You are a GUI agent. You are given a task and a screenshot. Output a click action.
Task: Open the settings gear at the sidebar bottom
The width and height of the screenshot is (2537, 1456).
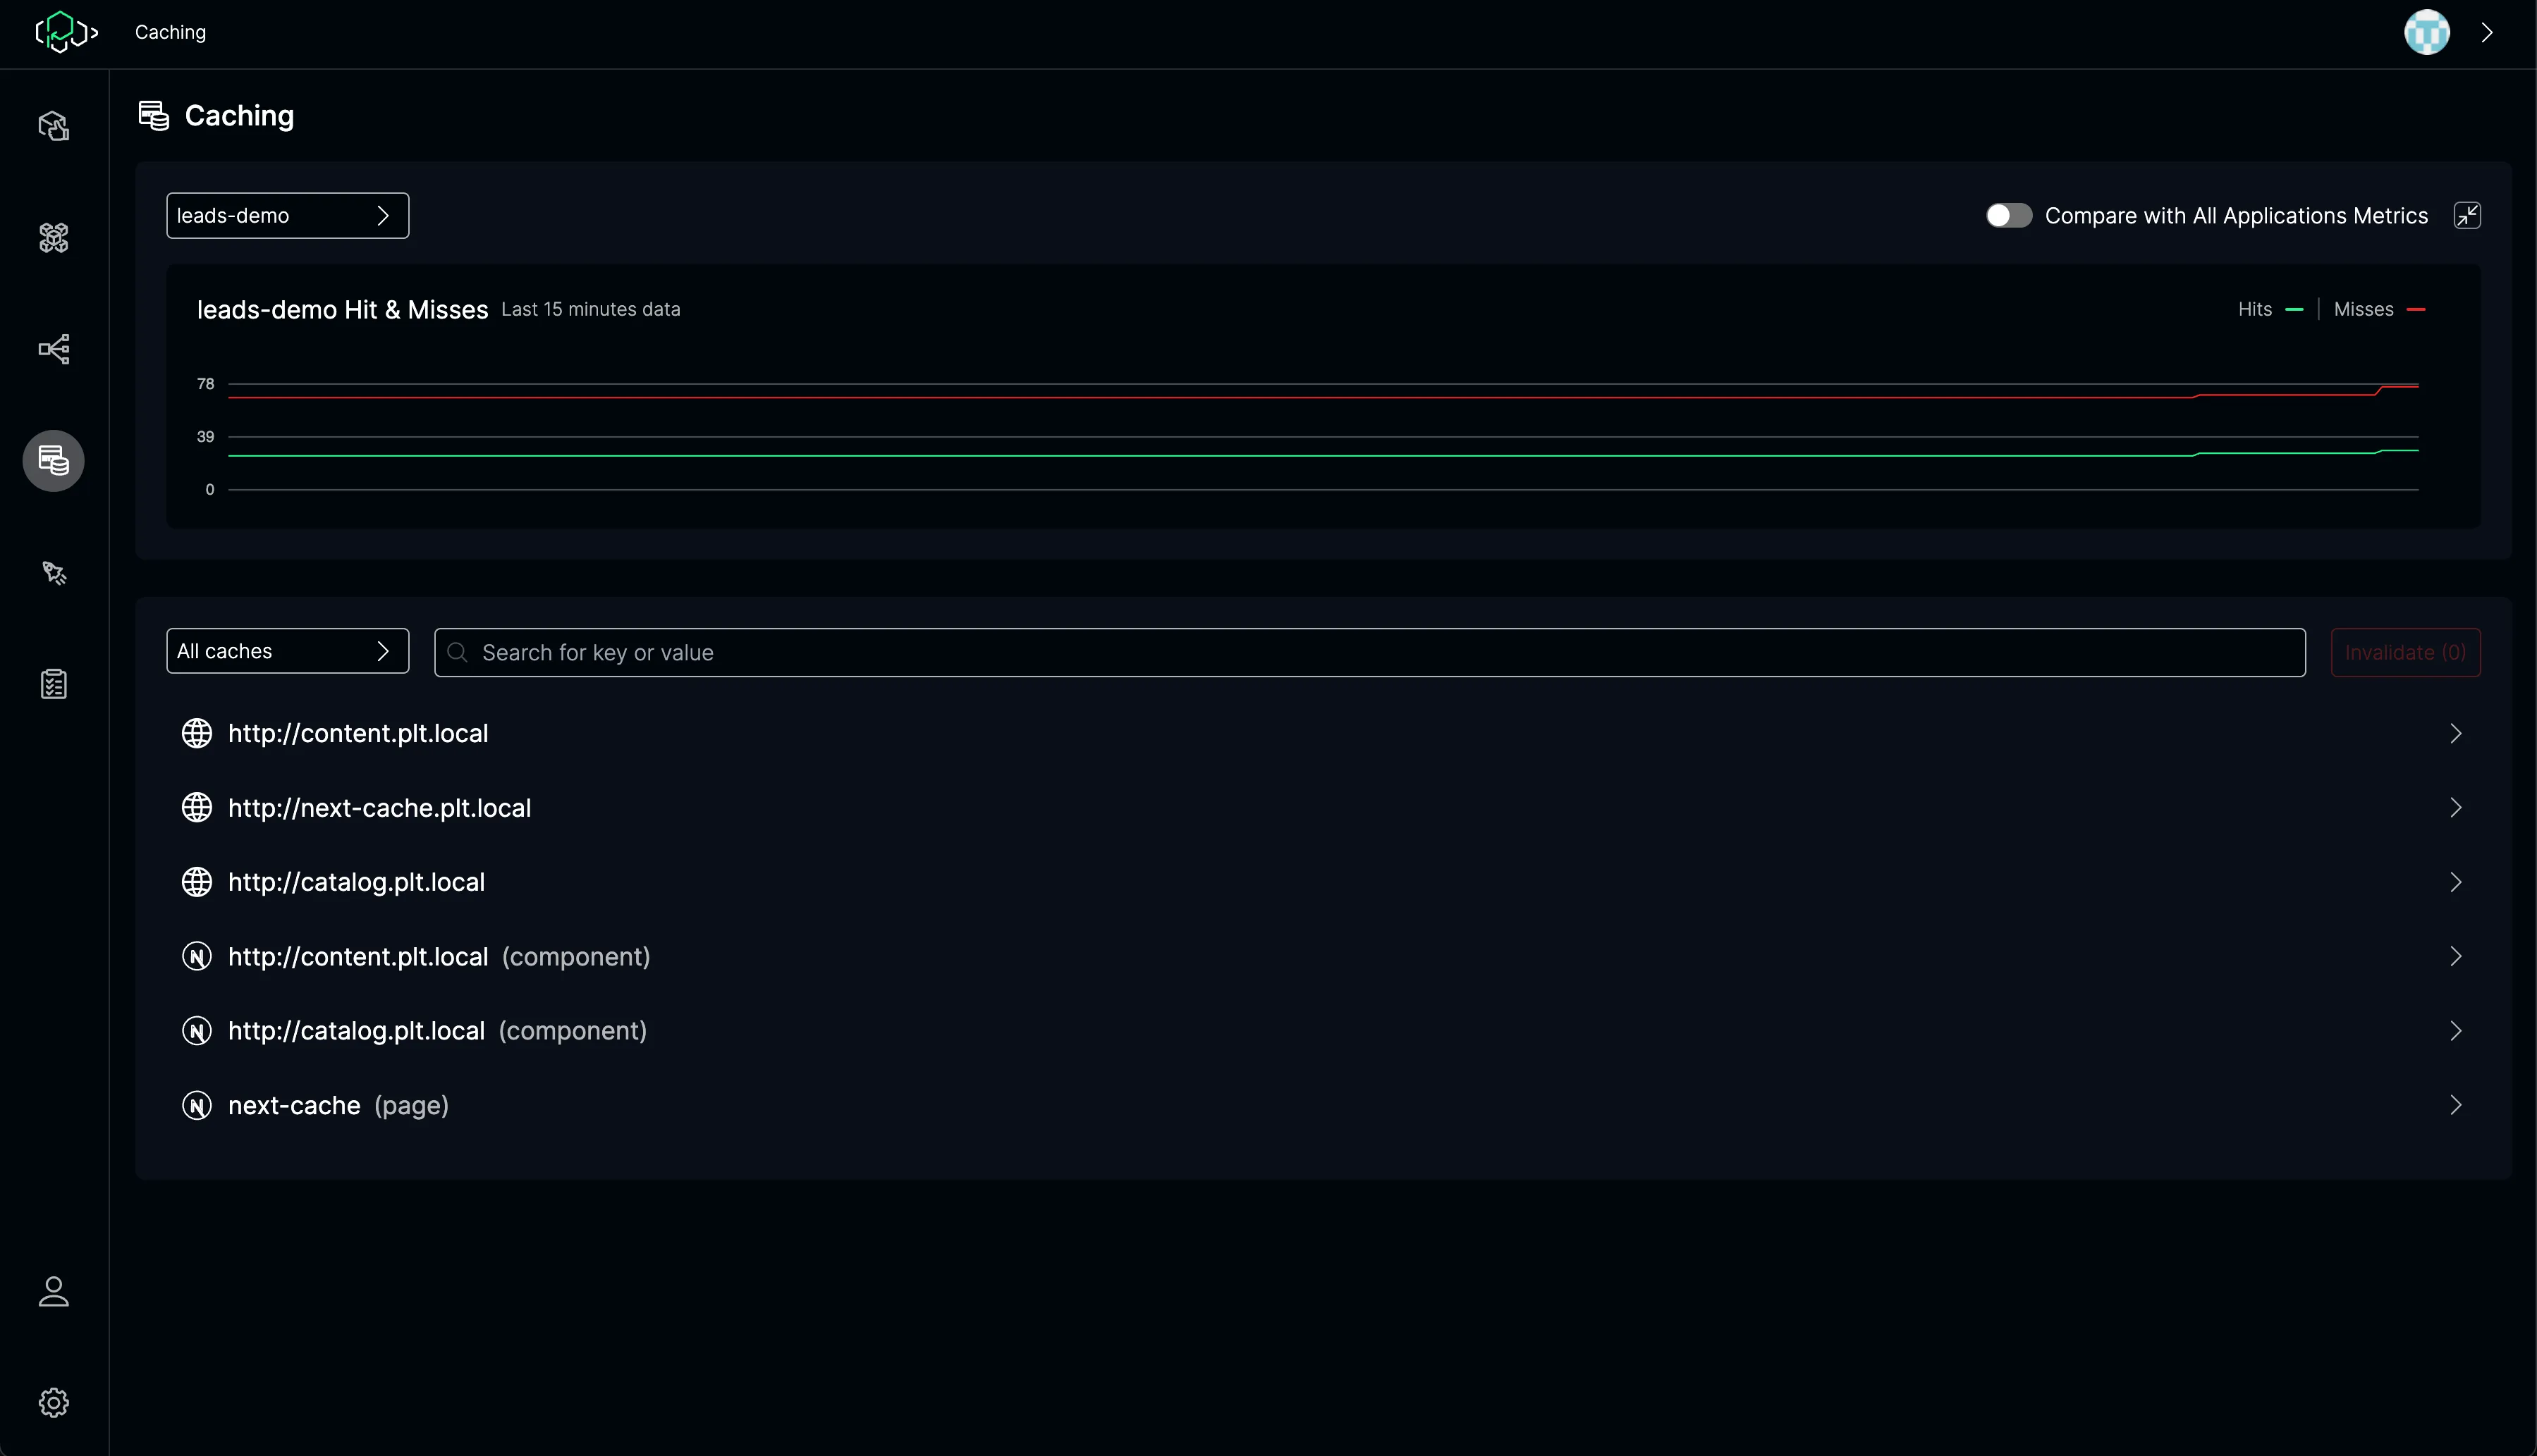point(53,1402)
